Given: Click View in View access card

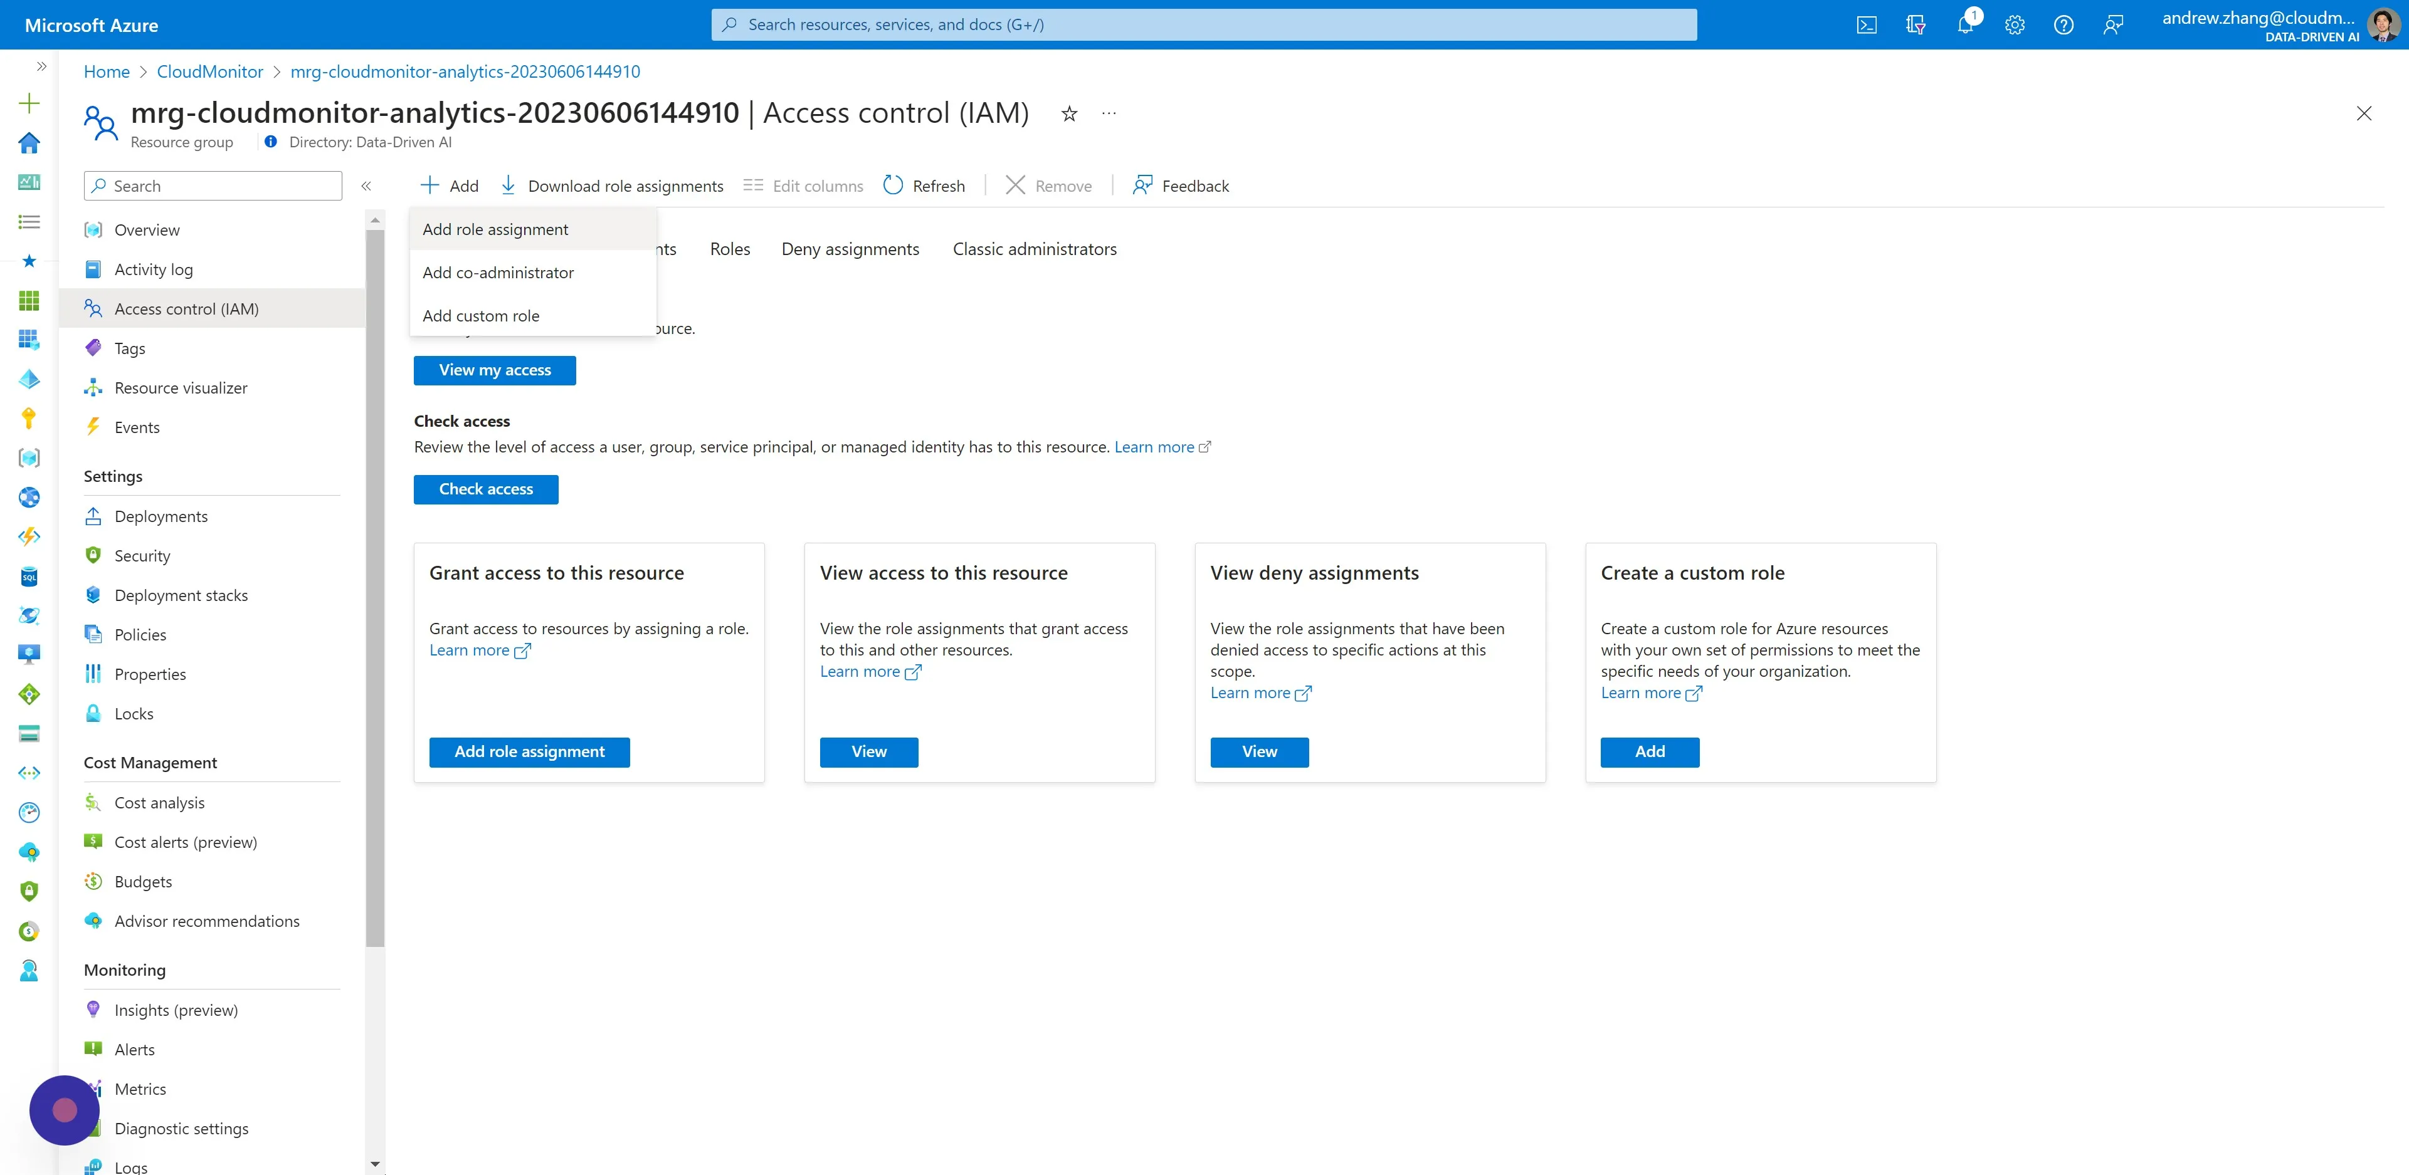Looking at the screenshot, I should pyautogui.click(x=869, y=751).
